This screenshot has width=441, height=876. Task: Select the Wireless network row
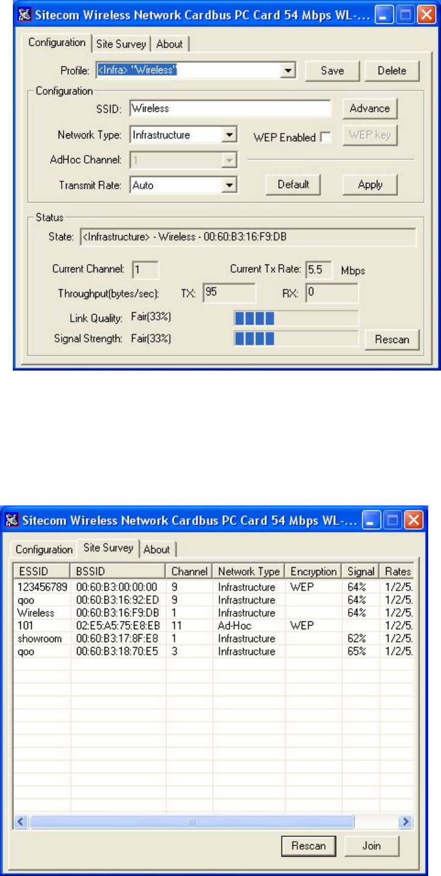(x=214, y=612)
